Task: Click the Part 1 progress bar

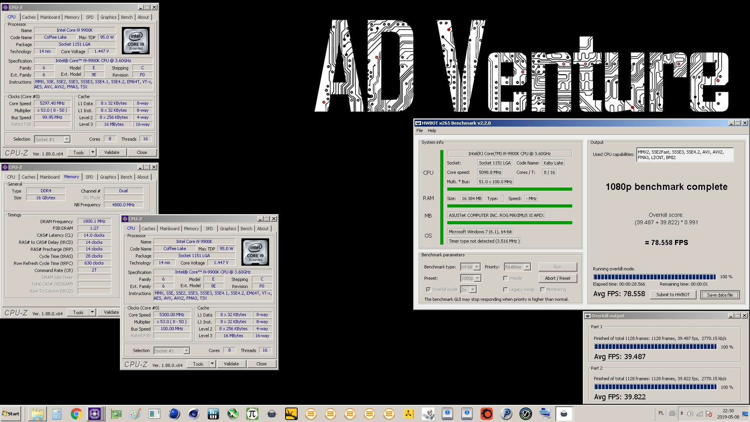Action: [655, 347]
